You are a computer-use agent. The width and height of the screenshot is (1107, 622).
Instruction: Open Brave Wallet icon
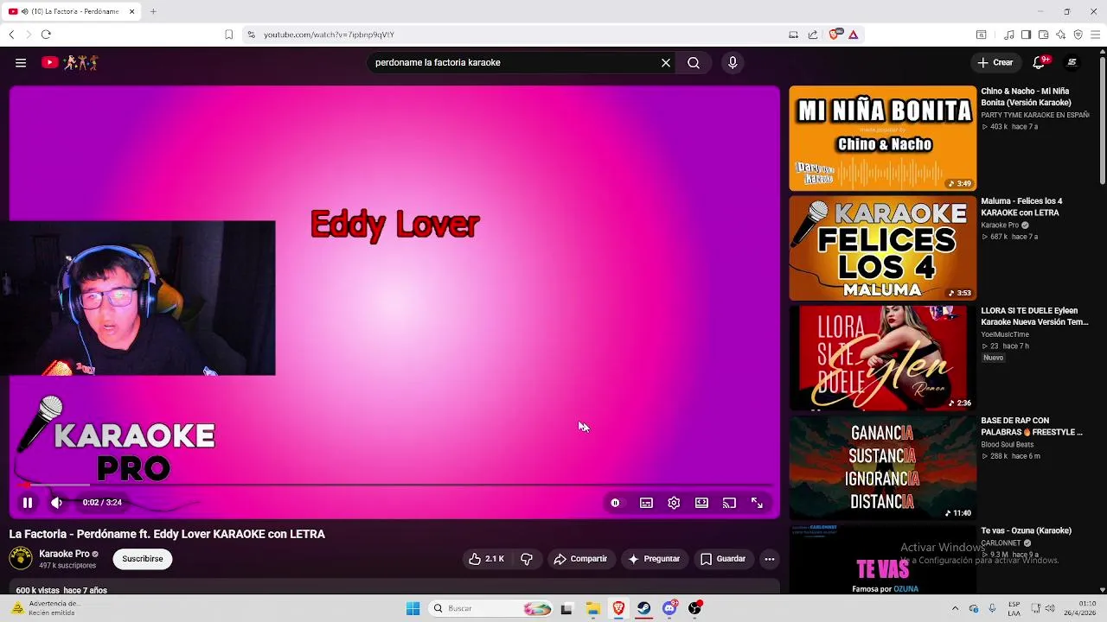1043,35
